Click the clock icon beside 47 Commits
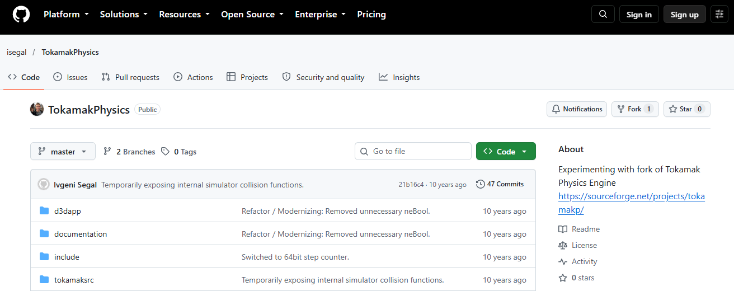The image size is (734, 291). click(x=480, y=184)
